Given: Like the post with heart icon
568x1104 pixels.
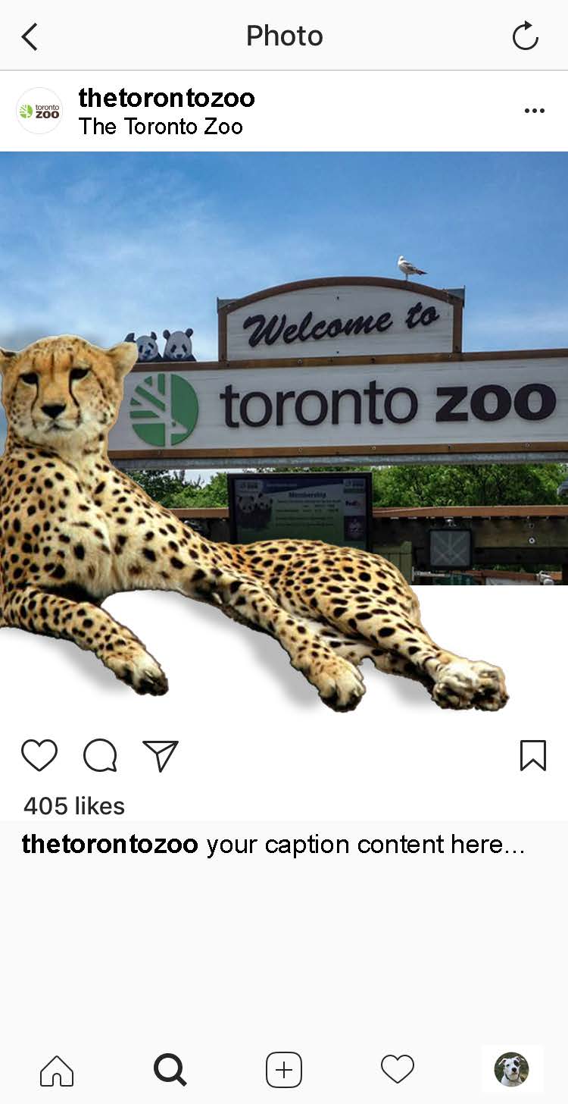Looking at the screenshot, I should click(x=39, y=755).
